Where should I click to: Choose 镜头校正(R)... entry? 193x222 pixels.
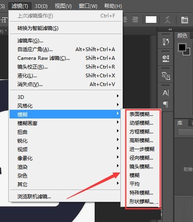pyautogui.click(x=66, y=67)
